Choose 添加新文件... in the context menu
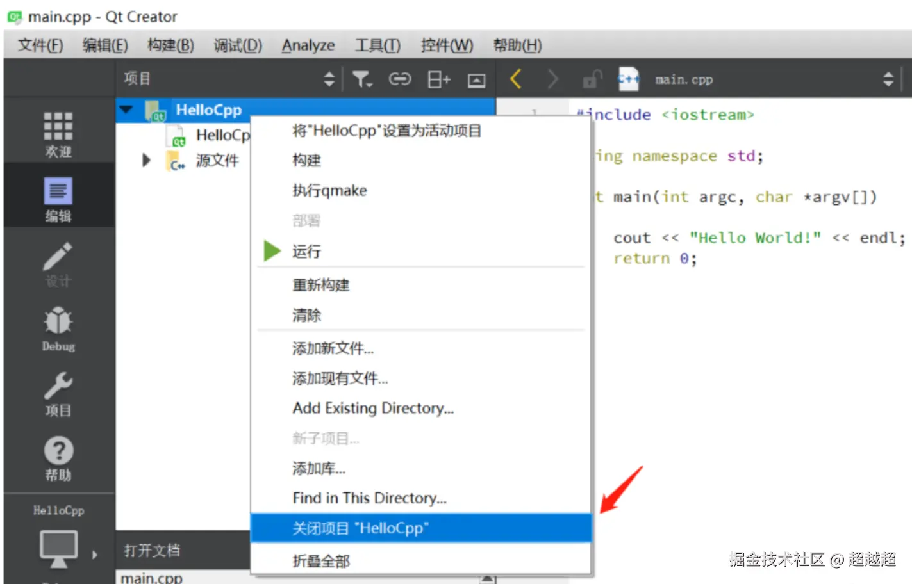912x584 pixels. (x=420, y=348)
